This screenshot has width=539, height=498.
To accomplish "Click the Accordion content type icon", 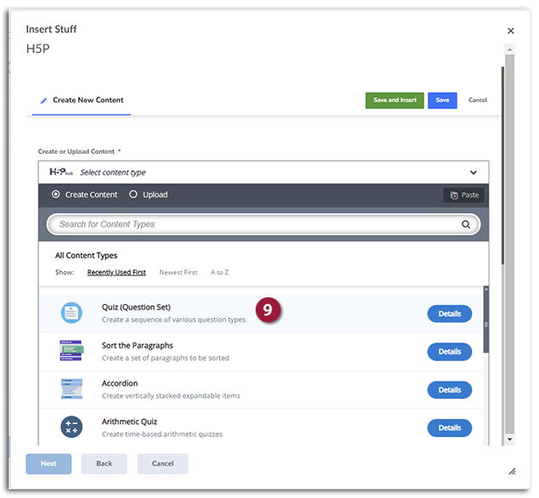I will pos(71,389).
